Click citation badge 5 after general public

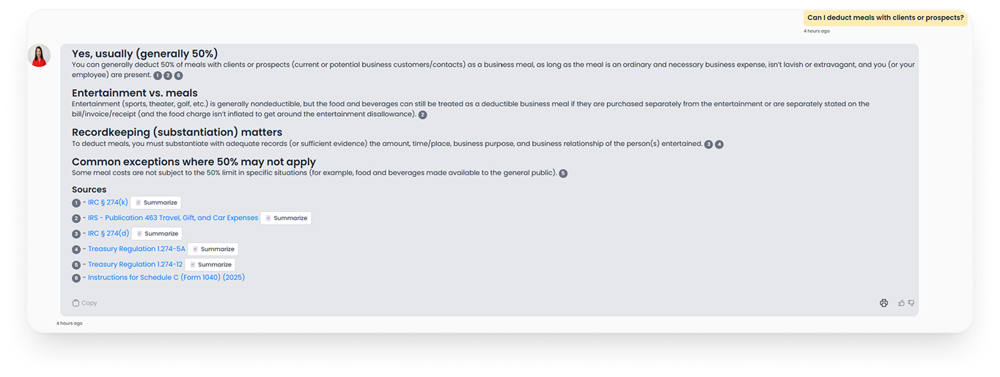[x=563, y=174]
